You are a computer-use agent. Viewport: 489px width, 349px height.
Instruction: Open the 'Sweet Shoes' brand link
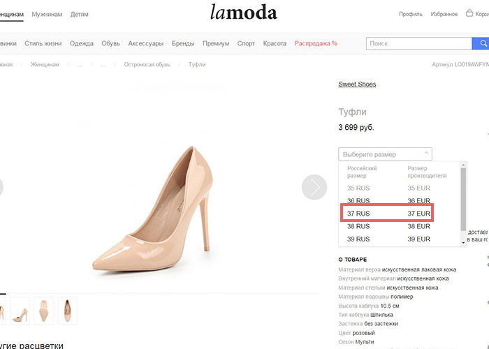tap(357, 84)
